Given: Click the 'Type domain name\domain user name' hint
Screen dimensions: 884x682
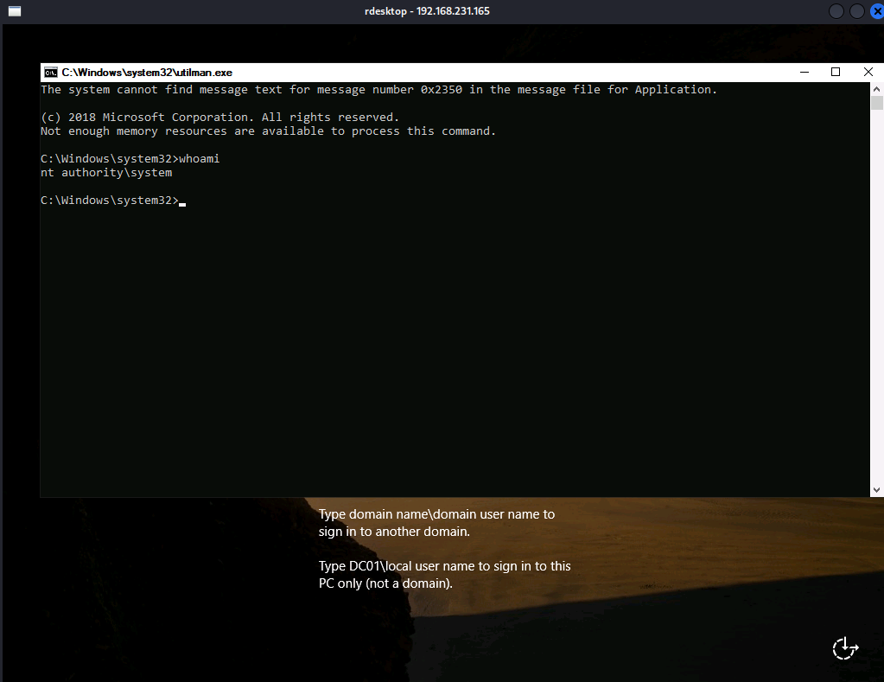Looking at the screenshot, I should (x=436, y=523).
